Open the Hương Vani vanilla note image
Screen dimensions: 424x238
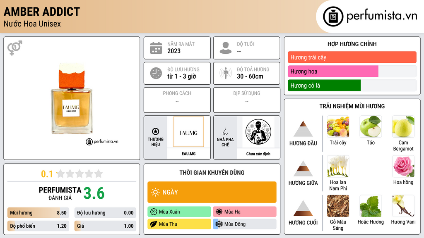[403, 206]
